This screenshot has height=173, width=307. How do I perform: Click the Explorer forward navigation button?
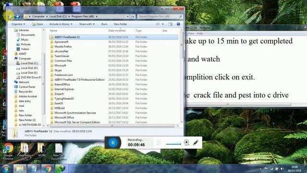coord(17,17)
